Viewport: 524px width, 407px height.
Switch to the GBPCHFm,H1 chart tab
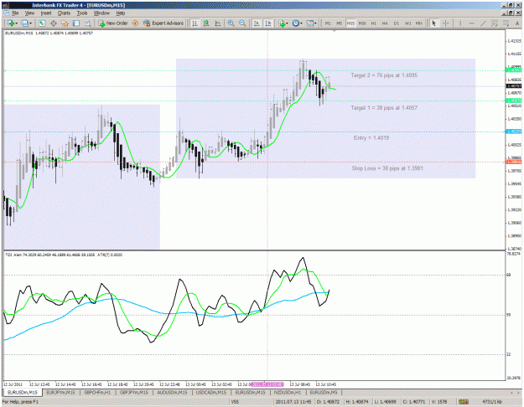(97, 392)
